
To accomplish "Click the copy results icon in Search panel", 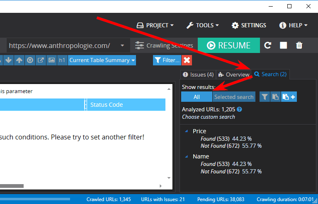I will click(275, 97).
